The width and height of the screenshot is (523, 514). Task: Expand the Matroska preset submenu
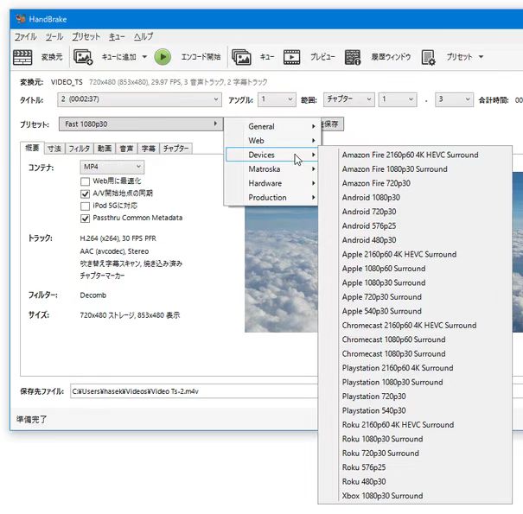pos(271,169)
